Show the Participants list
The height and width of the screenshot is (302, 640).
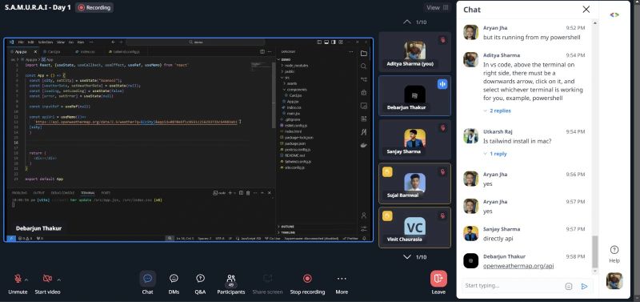tap(231, 284)
